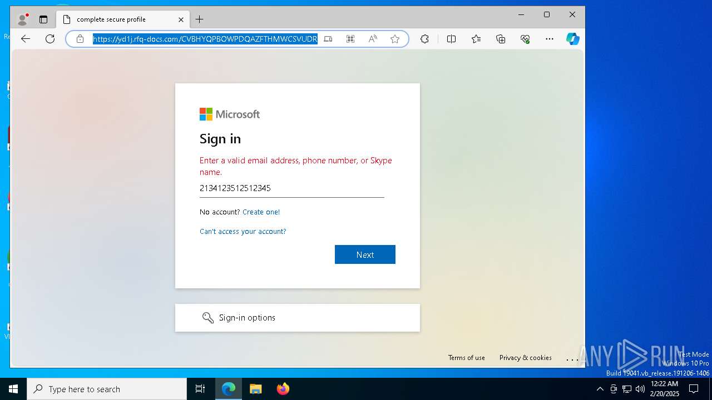Open Settings and more menu

pos(550,39)
